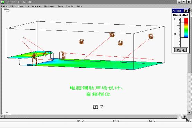Select the speaker below the highest back-wall speaker
The image size is (192, 128).
point(120,43)
